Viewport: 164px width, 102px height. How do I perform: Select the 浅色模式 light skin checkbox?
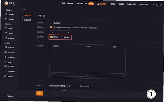(x=62, y=37)
